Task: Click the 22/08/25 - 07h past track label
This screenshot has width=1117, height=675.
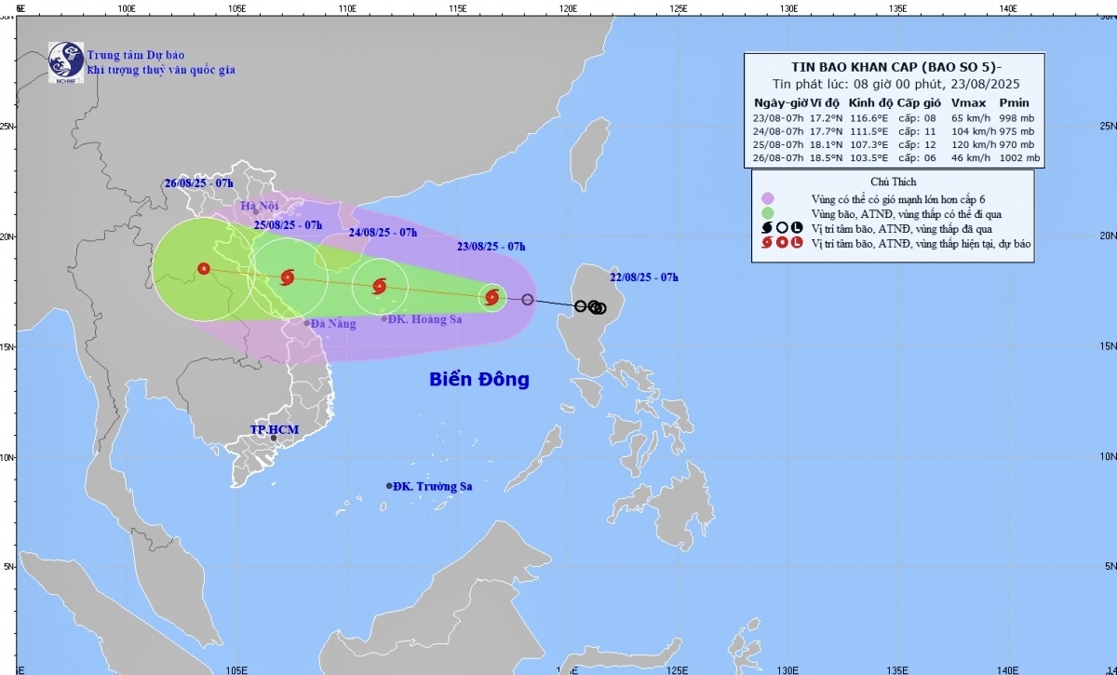Action: [x=644, y=277]
